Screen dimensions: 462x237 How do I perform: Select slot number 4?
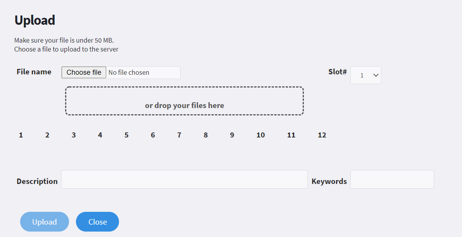pyautogui.click(x=100, y=135)
